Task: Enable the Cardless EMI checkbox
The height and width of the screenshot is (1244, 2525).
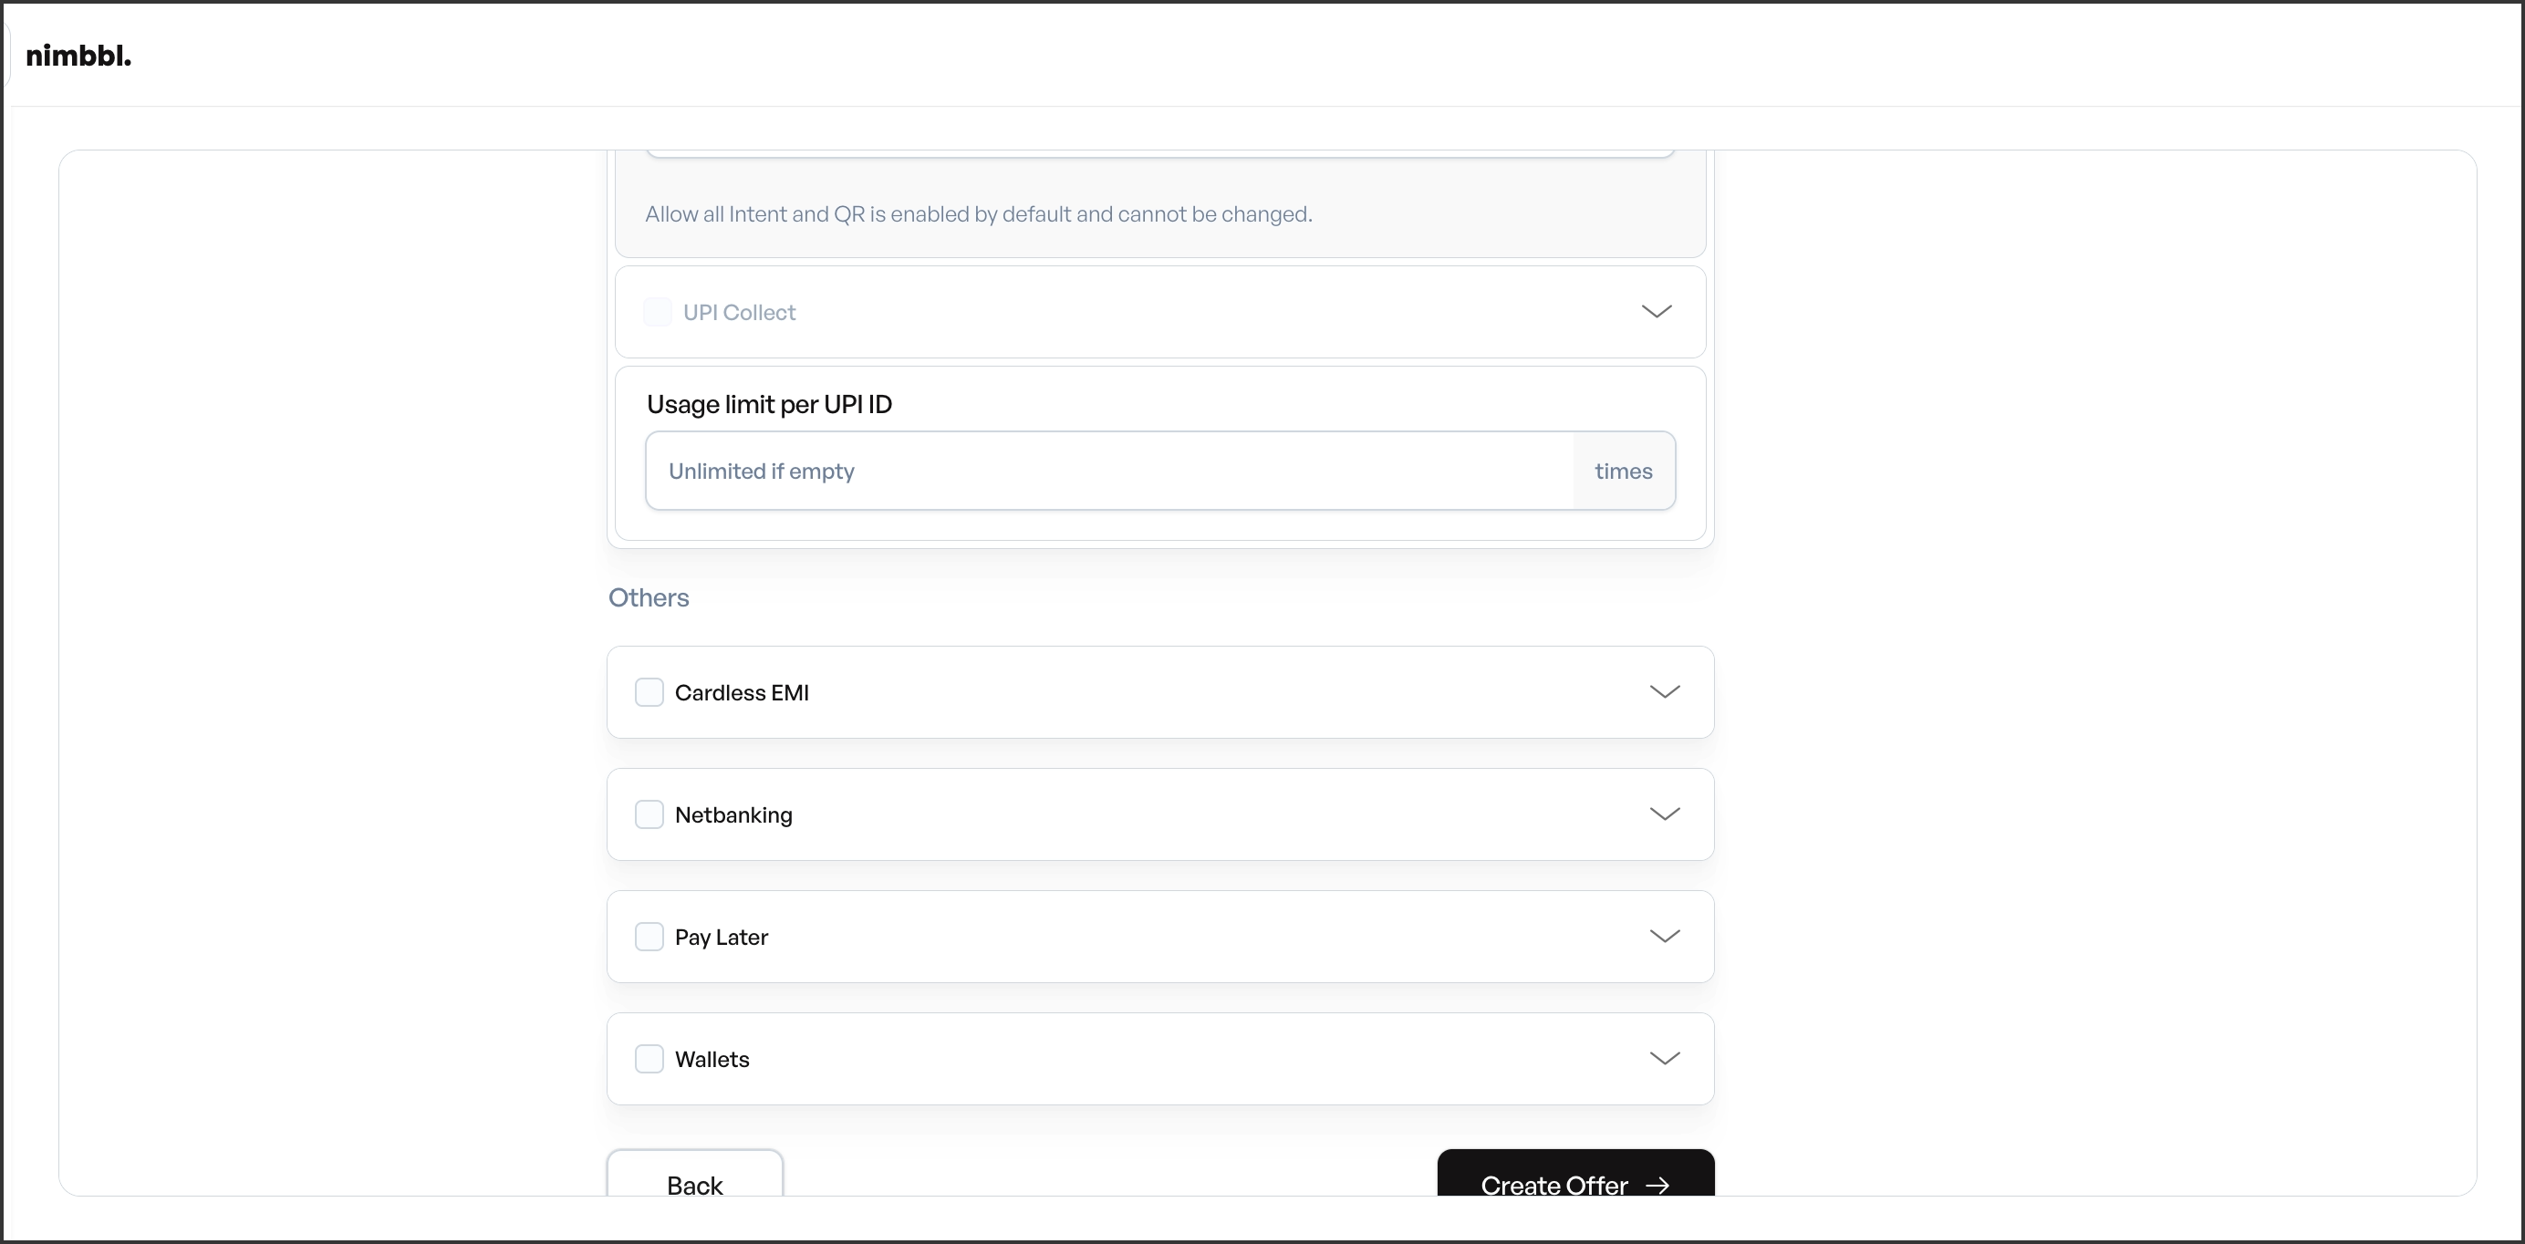Action: pos(649,691)
